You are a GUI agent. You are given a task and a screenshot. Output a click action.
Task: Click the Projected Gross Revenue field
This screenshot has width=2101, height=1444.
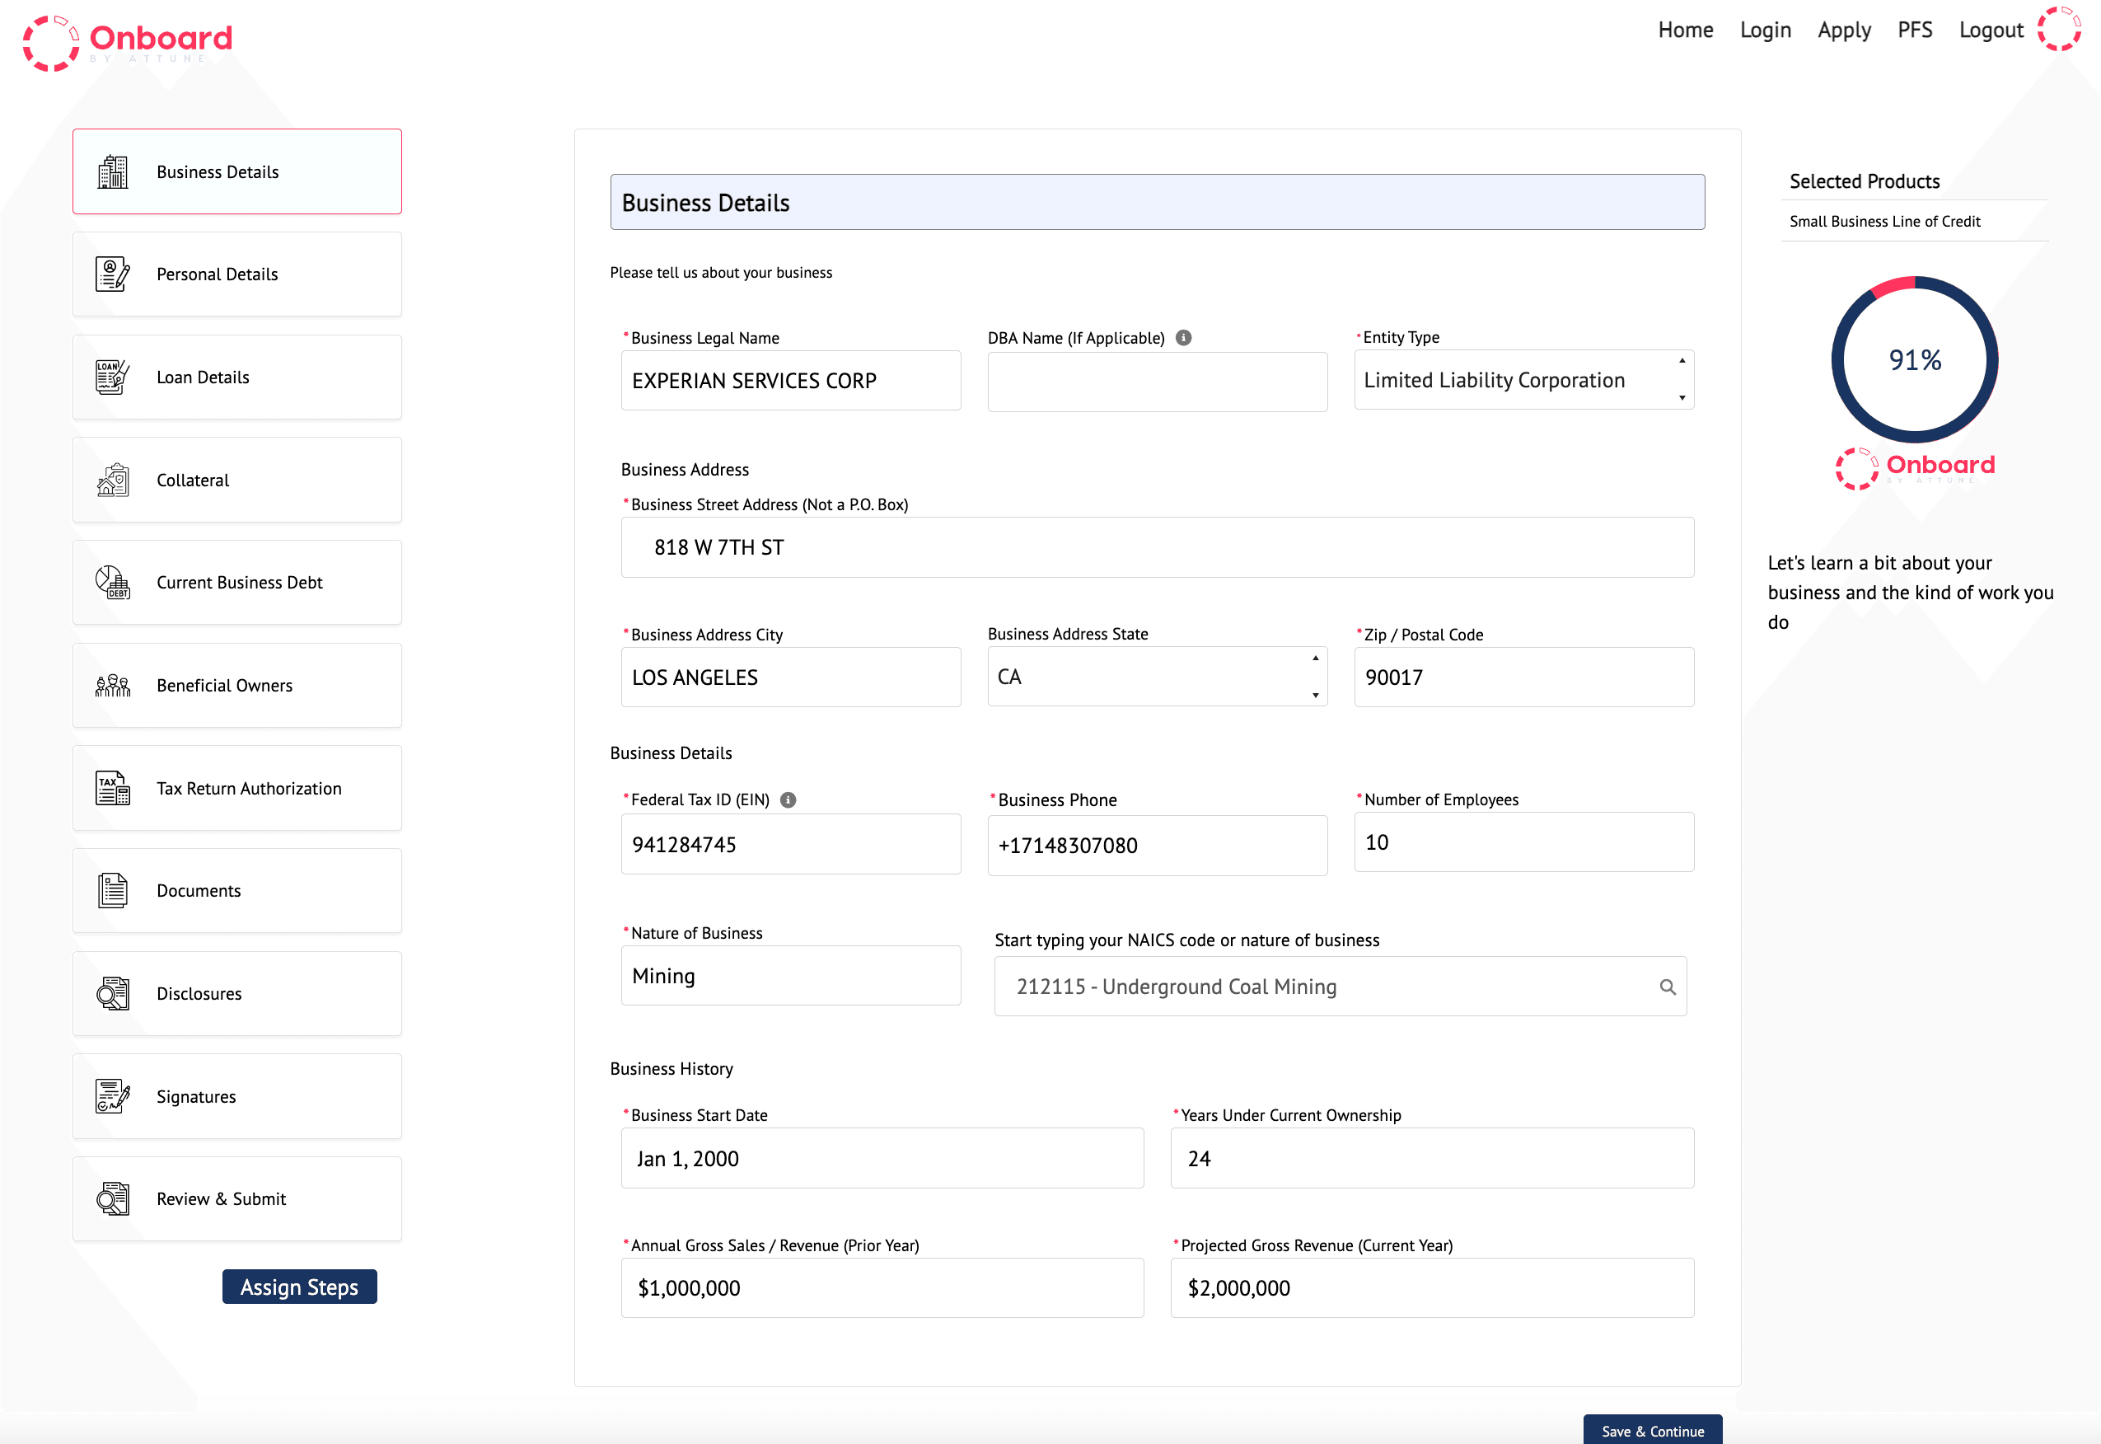coord(1432,1287)
